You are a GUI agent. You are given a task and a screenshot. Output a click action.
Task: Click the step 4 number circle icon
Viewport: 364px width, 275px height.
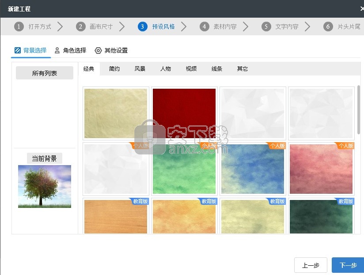pyautogui.click(x=204, y=26)
